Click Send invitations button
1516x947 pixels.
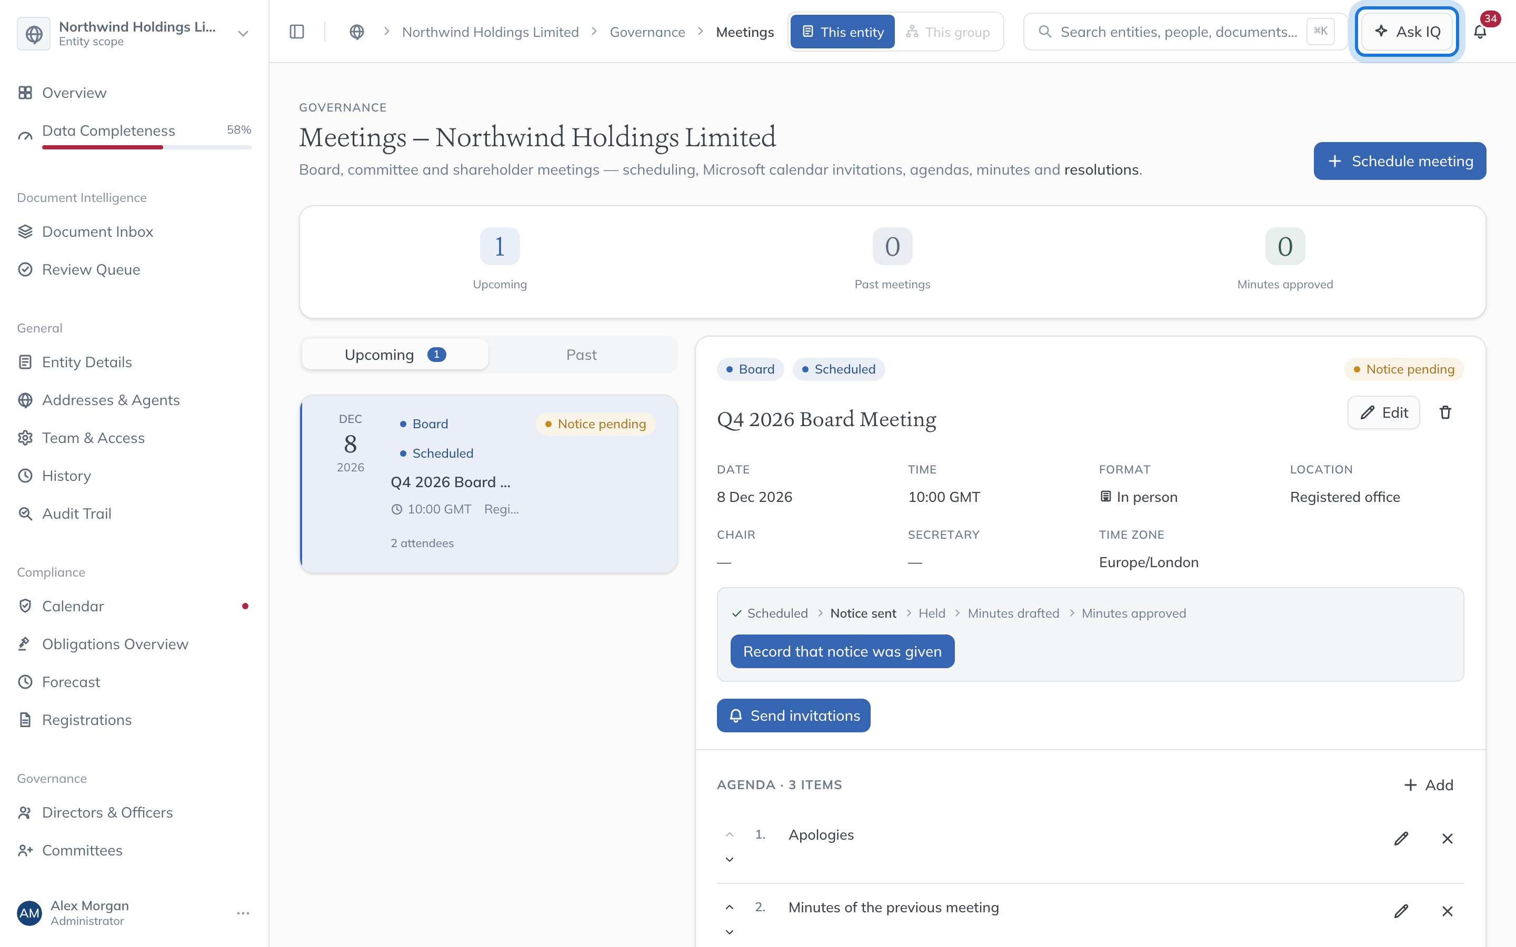793,716
